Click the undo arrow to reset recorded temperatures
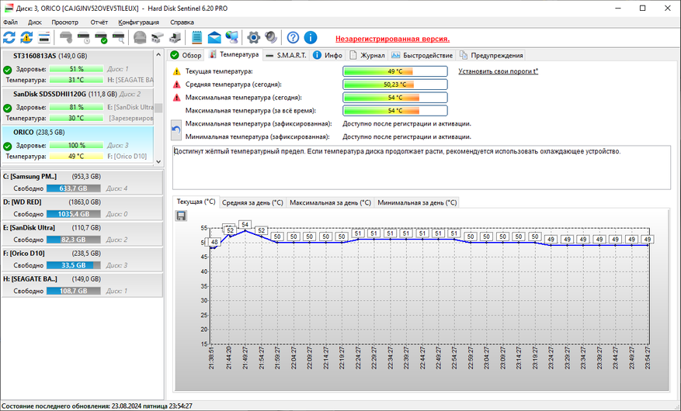The width and height of the screenshot is (681, 411). pyautogui.click(x=176, y=130)
